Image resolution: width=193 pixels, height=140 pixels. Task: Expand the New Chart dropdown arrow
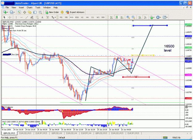(x=7, y=12)
